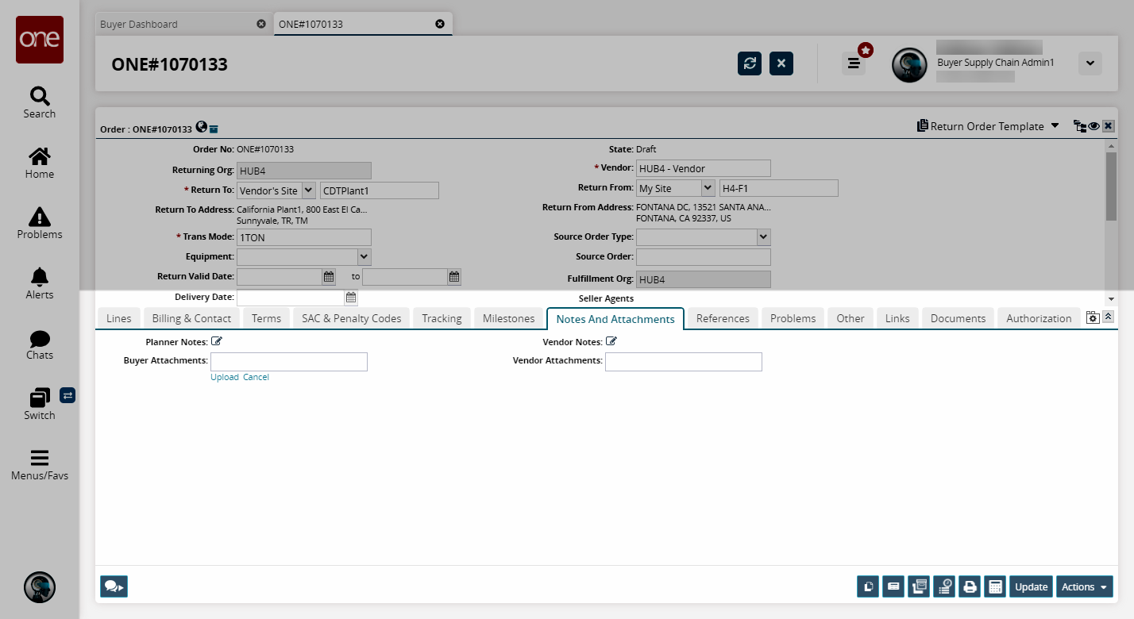Click the Switch toggle badge in sidebar
The width and height of the screenshot is (1134, 619).
tap(67, 395)
